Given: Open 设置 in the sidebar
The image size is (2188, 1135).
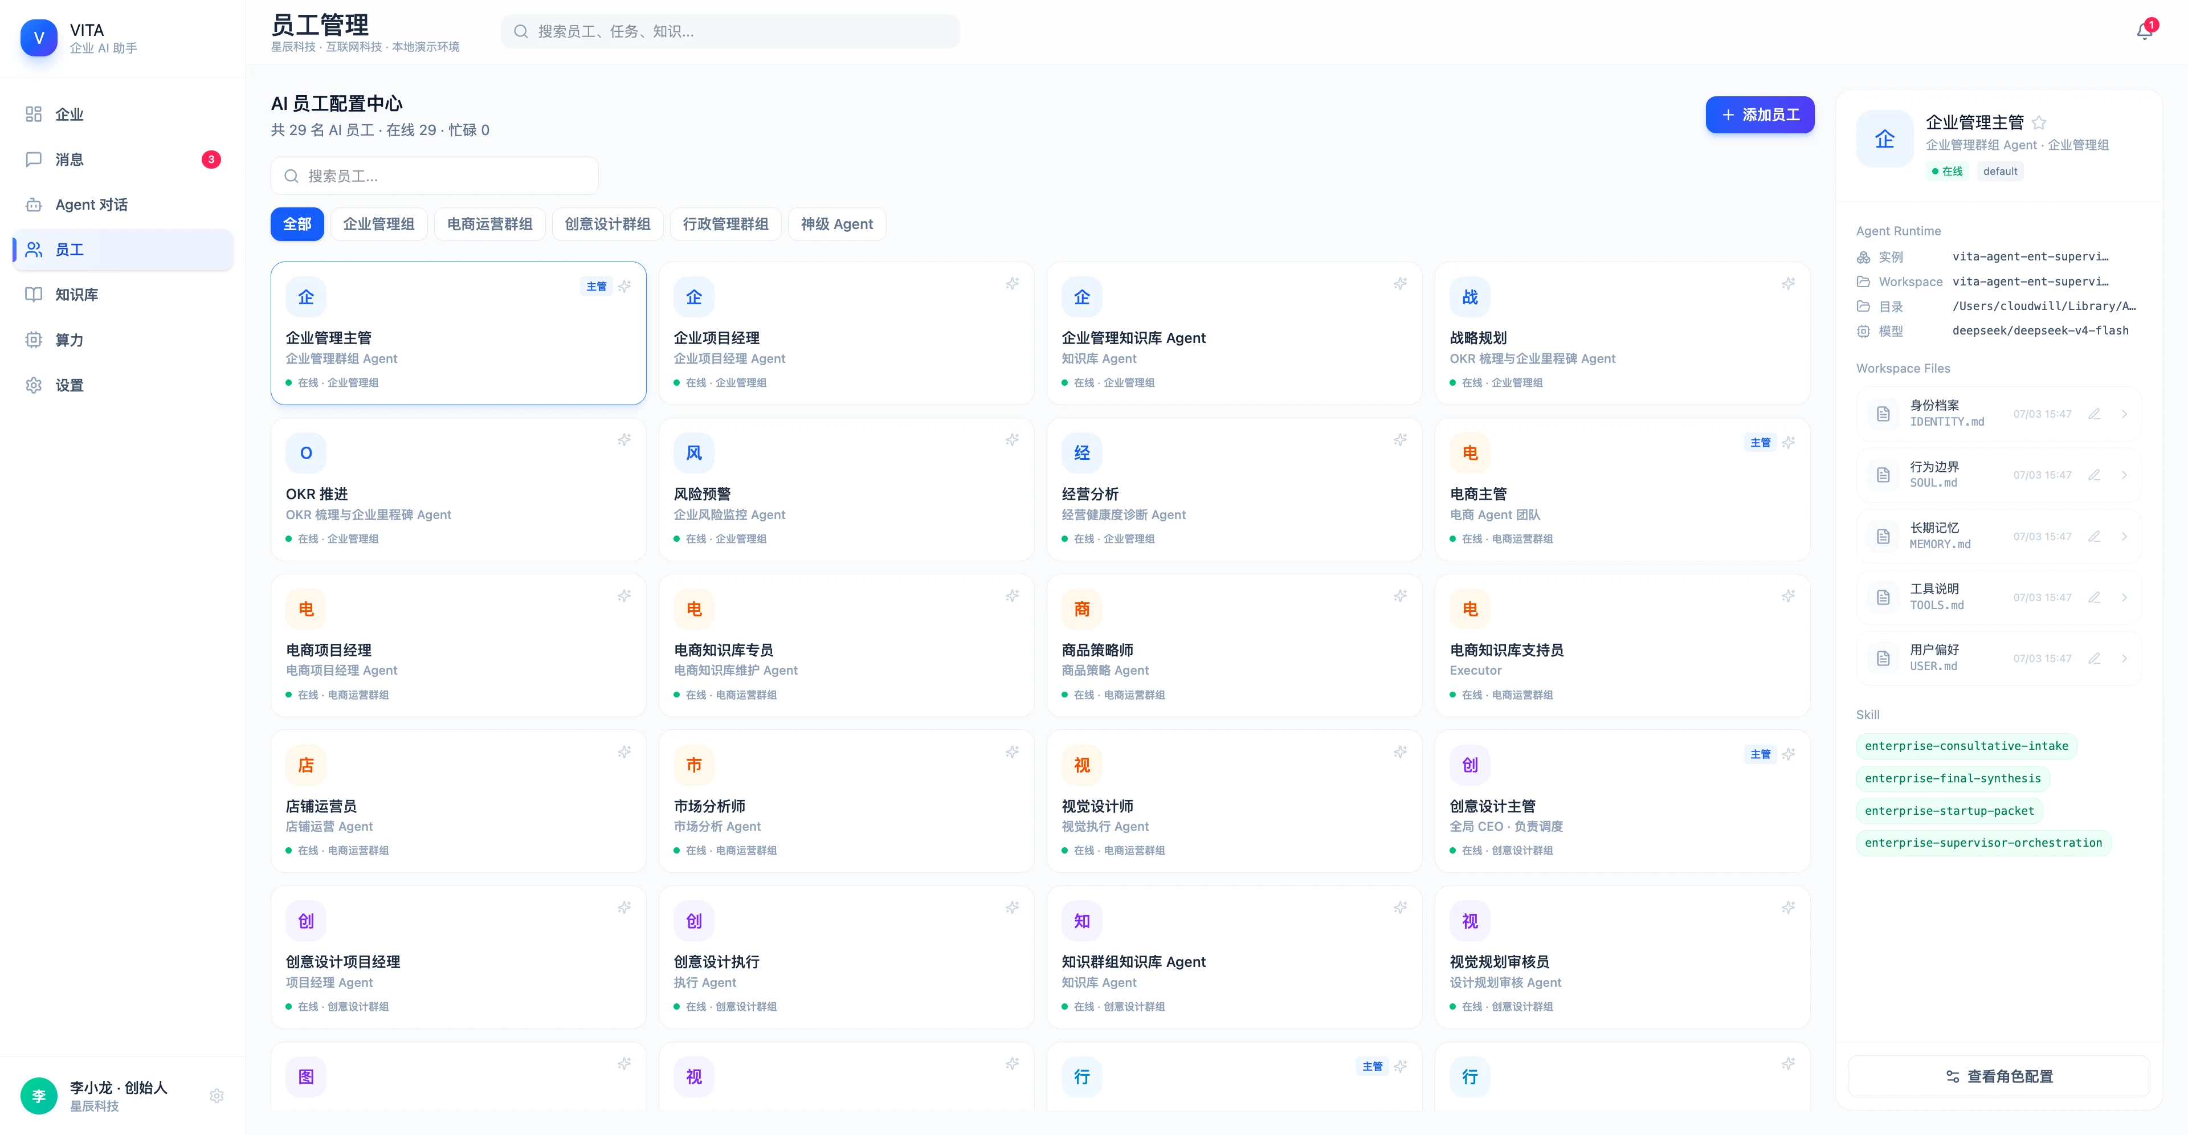Looking at the screenshot, I should click(x=123, y=385).
